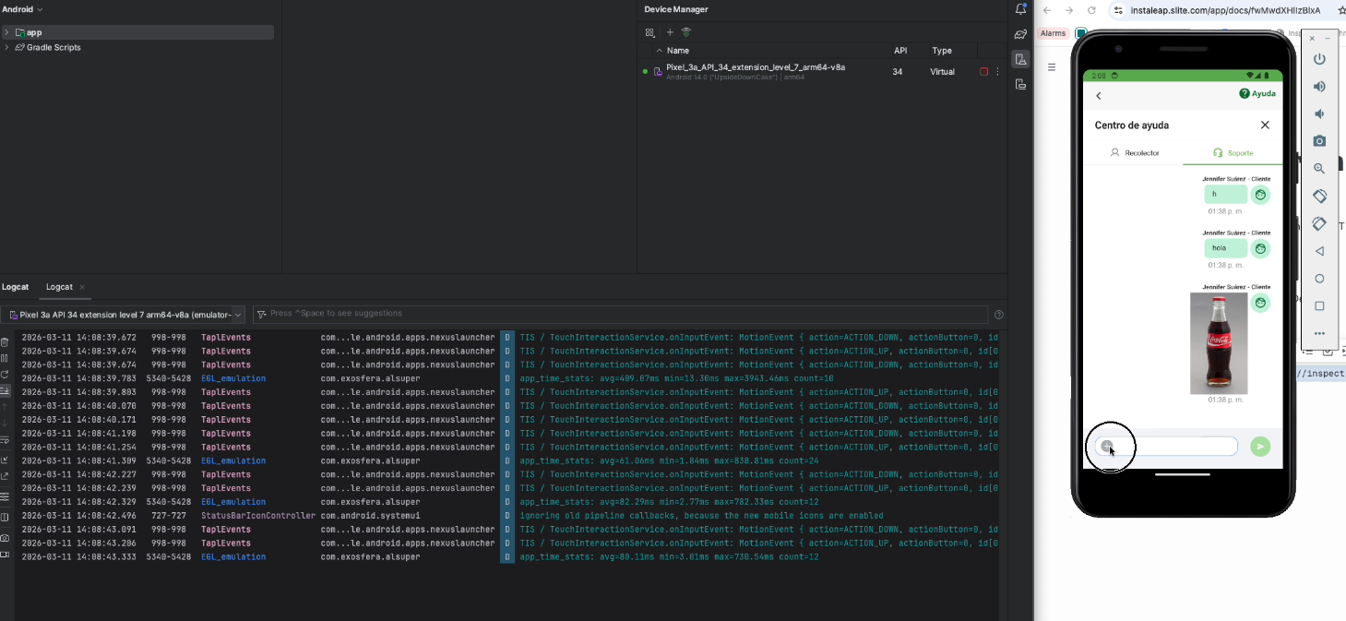Open Ayuda help in app header

(1257, 93)
